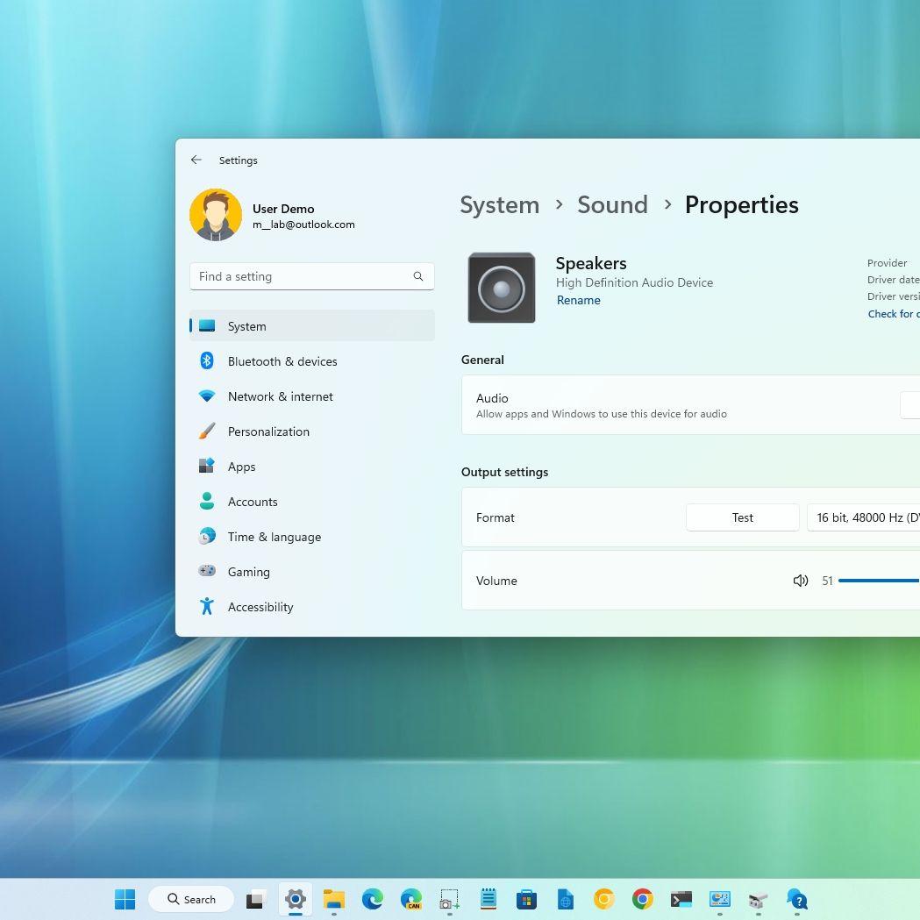
Task: Click the back arrow in Settings
Action: tap(196, 160)
